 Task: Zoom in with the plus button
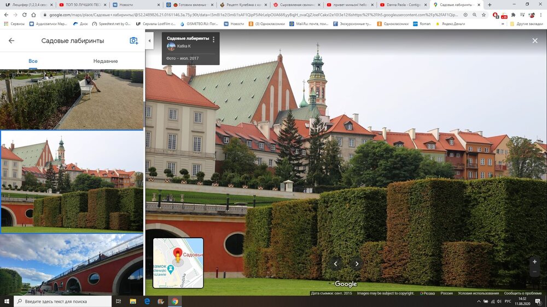coord(534,262)
